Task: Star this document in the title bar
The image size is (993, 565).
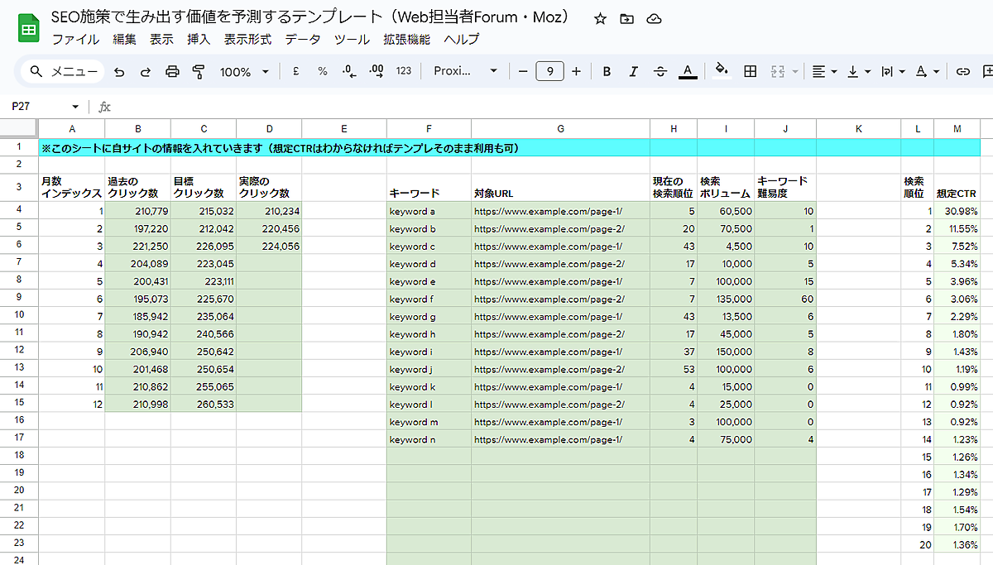Action: (601, 19)
